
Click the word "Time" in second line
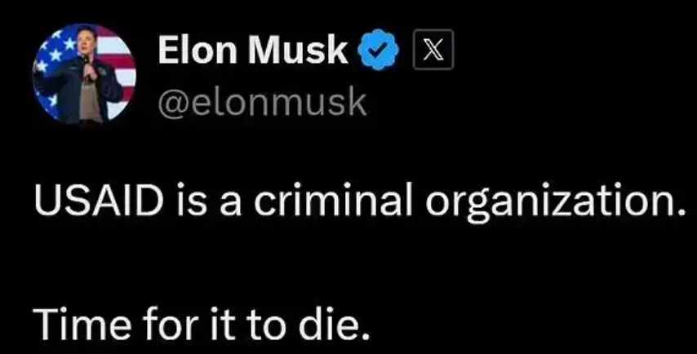(x=82, y=323)
